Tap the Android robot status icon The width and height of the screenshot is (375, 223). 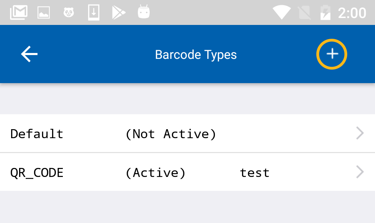143,12
